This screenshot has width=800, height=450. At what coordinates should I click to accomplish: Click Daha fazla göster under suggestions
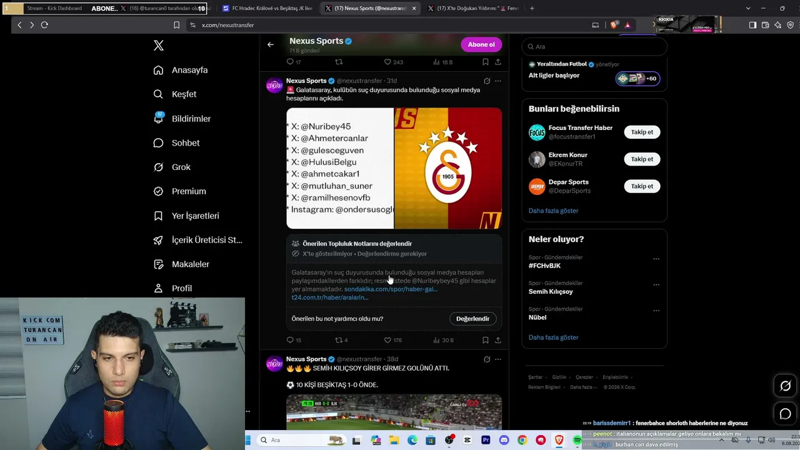tap(553, 211)
